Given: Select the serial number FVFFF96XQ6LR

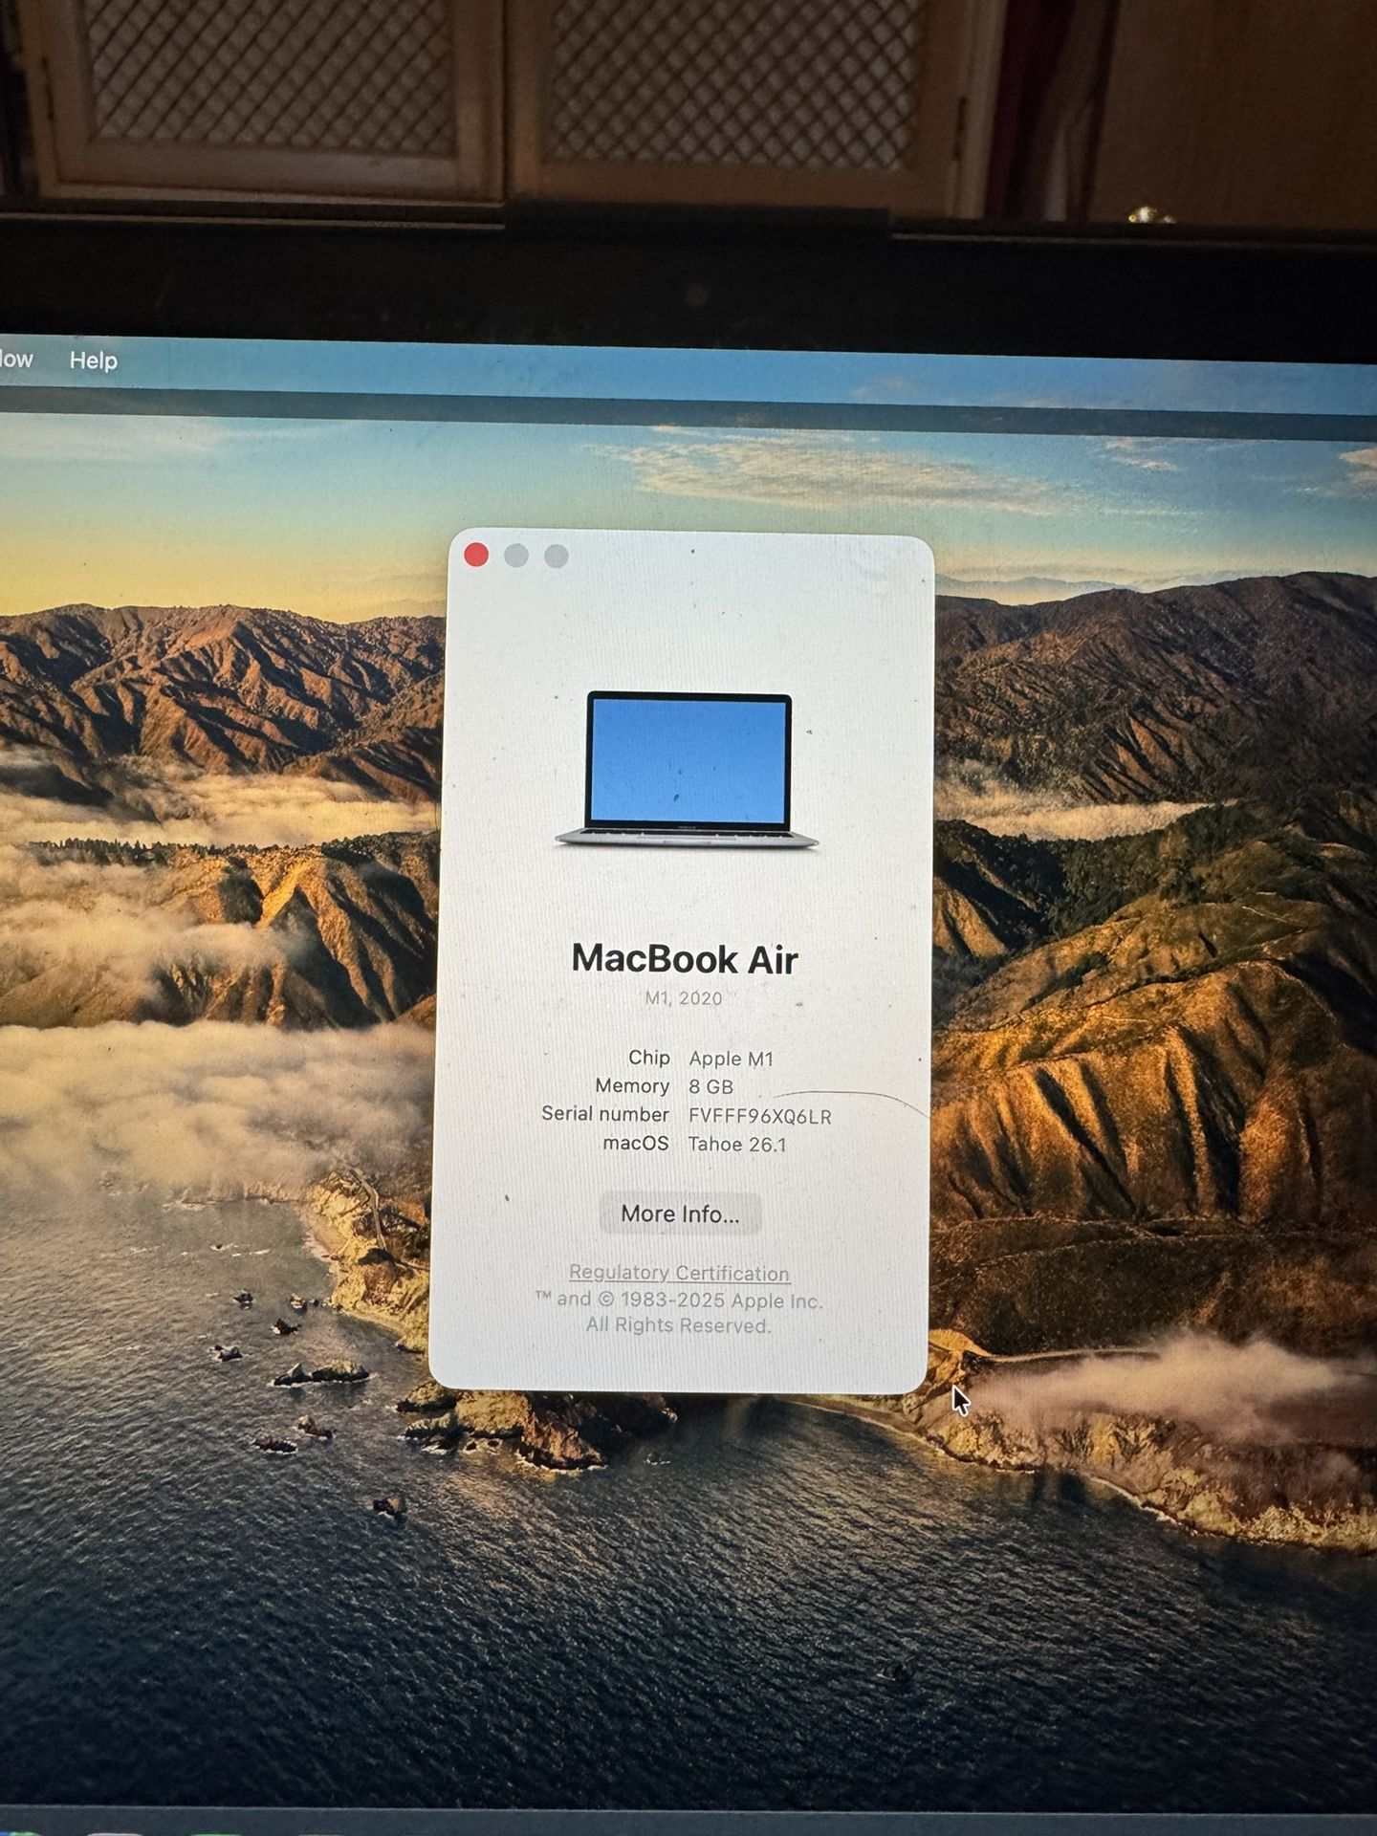Looking at the screenshot, I should pos(760,1116).
